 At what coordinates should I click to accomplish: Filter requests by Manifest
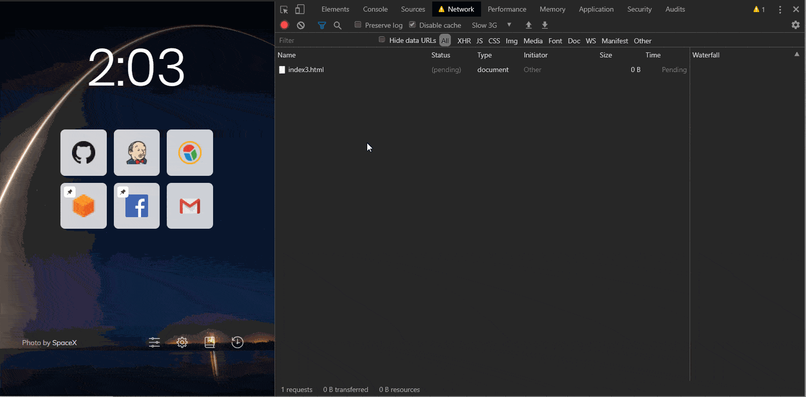click(x=615, y=41)
